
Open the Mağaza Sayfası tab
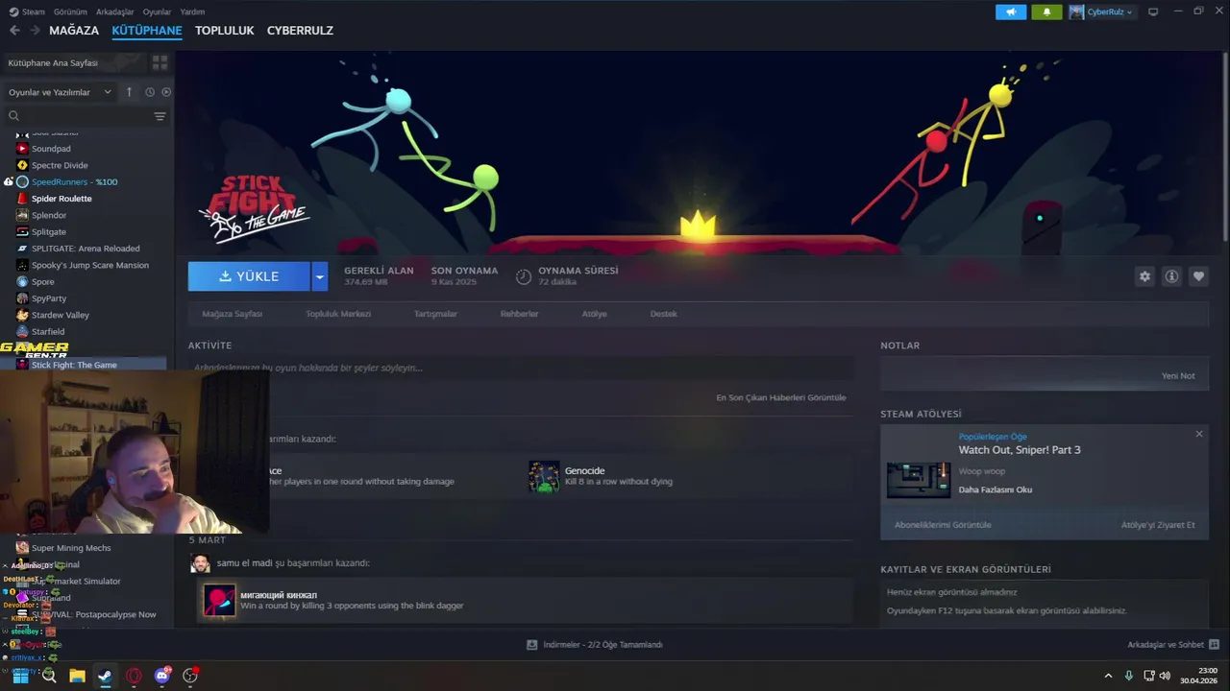[x=232, y=314]
